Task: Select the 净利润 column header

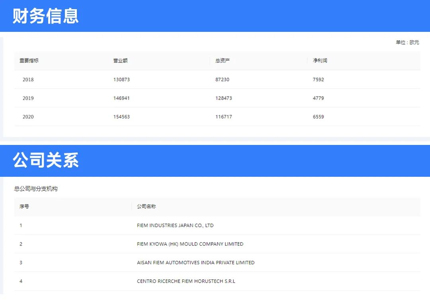Action: point(320,61)
